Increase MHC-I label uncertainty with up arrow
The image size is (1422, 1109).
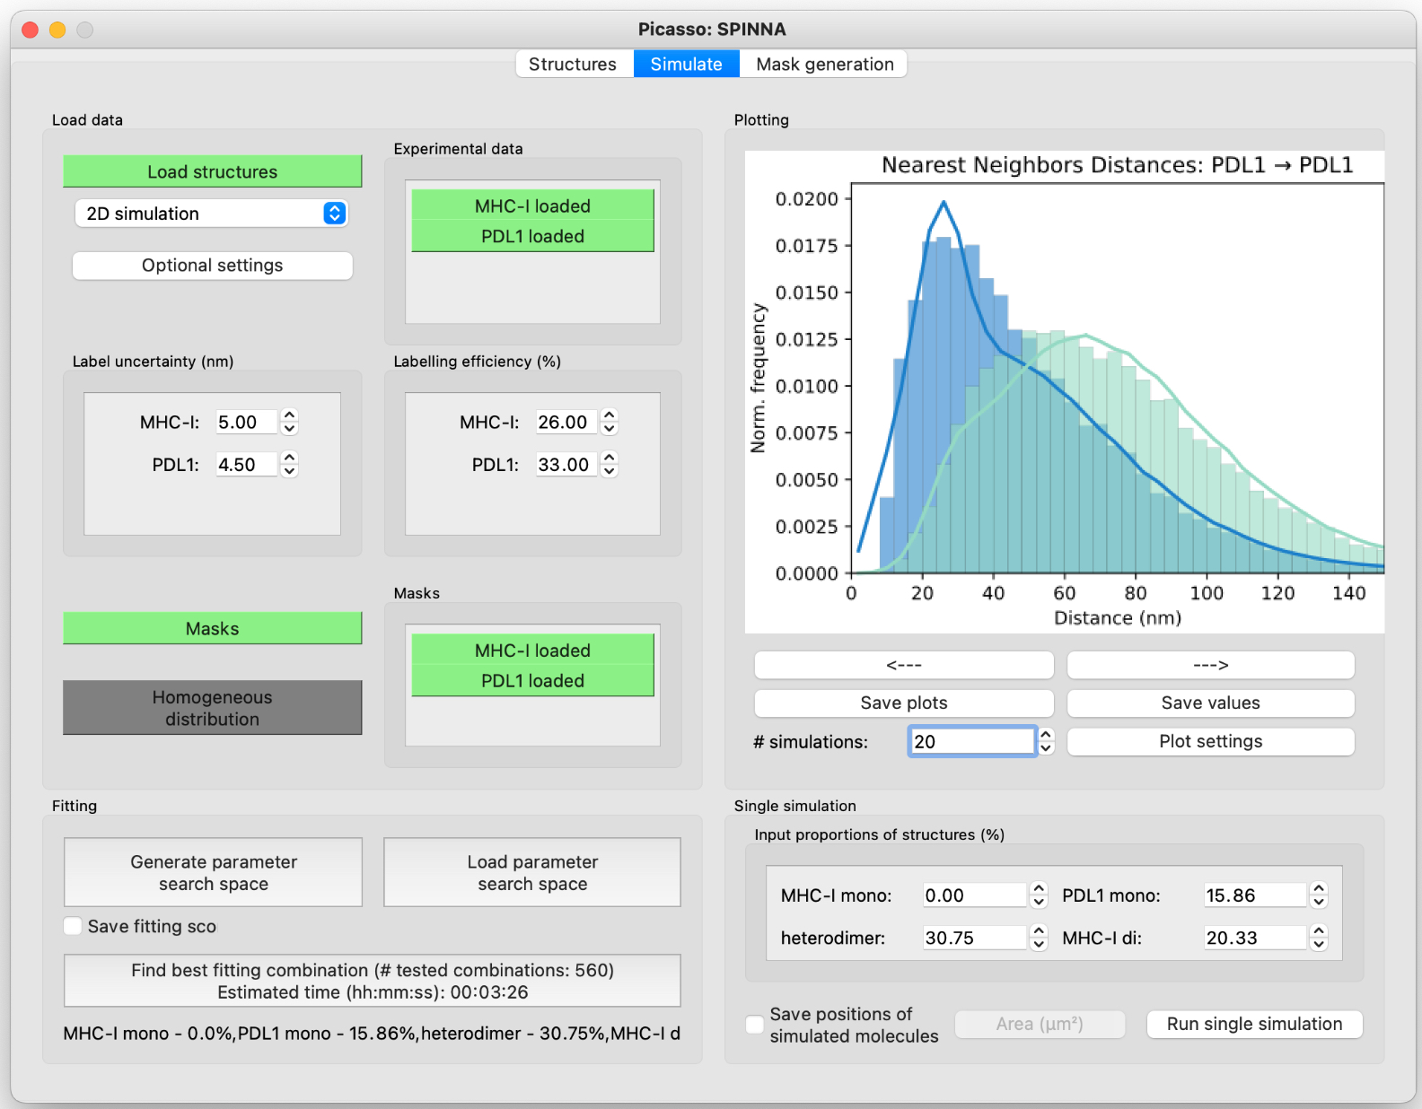(x=289, y=415)
